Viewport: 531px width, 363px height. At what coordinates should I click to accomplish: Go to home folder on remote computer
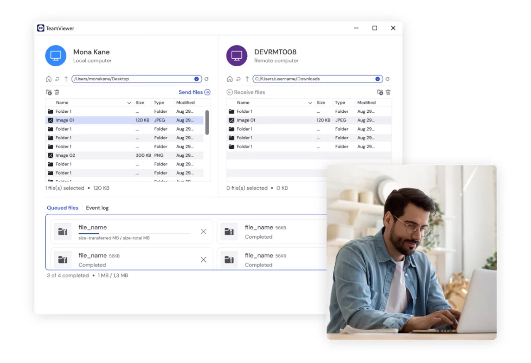pyautogui.click(x=229, y=79)
